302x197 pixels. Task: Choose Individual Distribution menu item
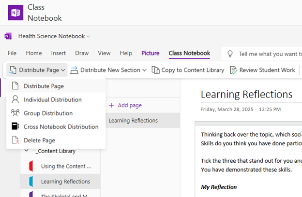(x=56, y=99)
